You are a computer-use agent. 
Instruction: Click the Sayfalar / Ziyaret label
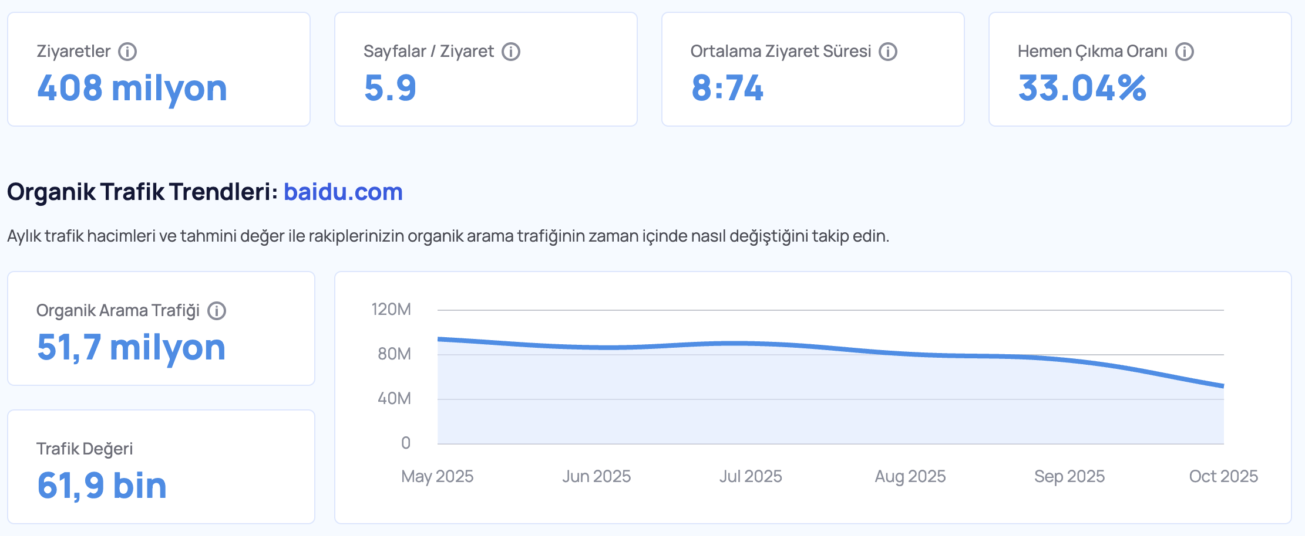point(429,52)
